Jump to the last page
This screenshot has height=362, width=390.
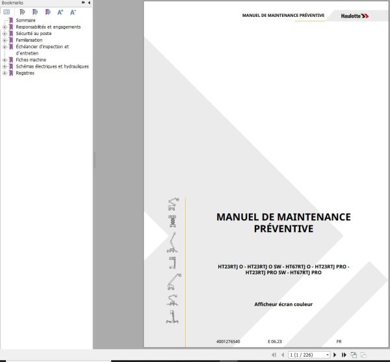coord(344,355)
